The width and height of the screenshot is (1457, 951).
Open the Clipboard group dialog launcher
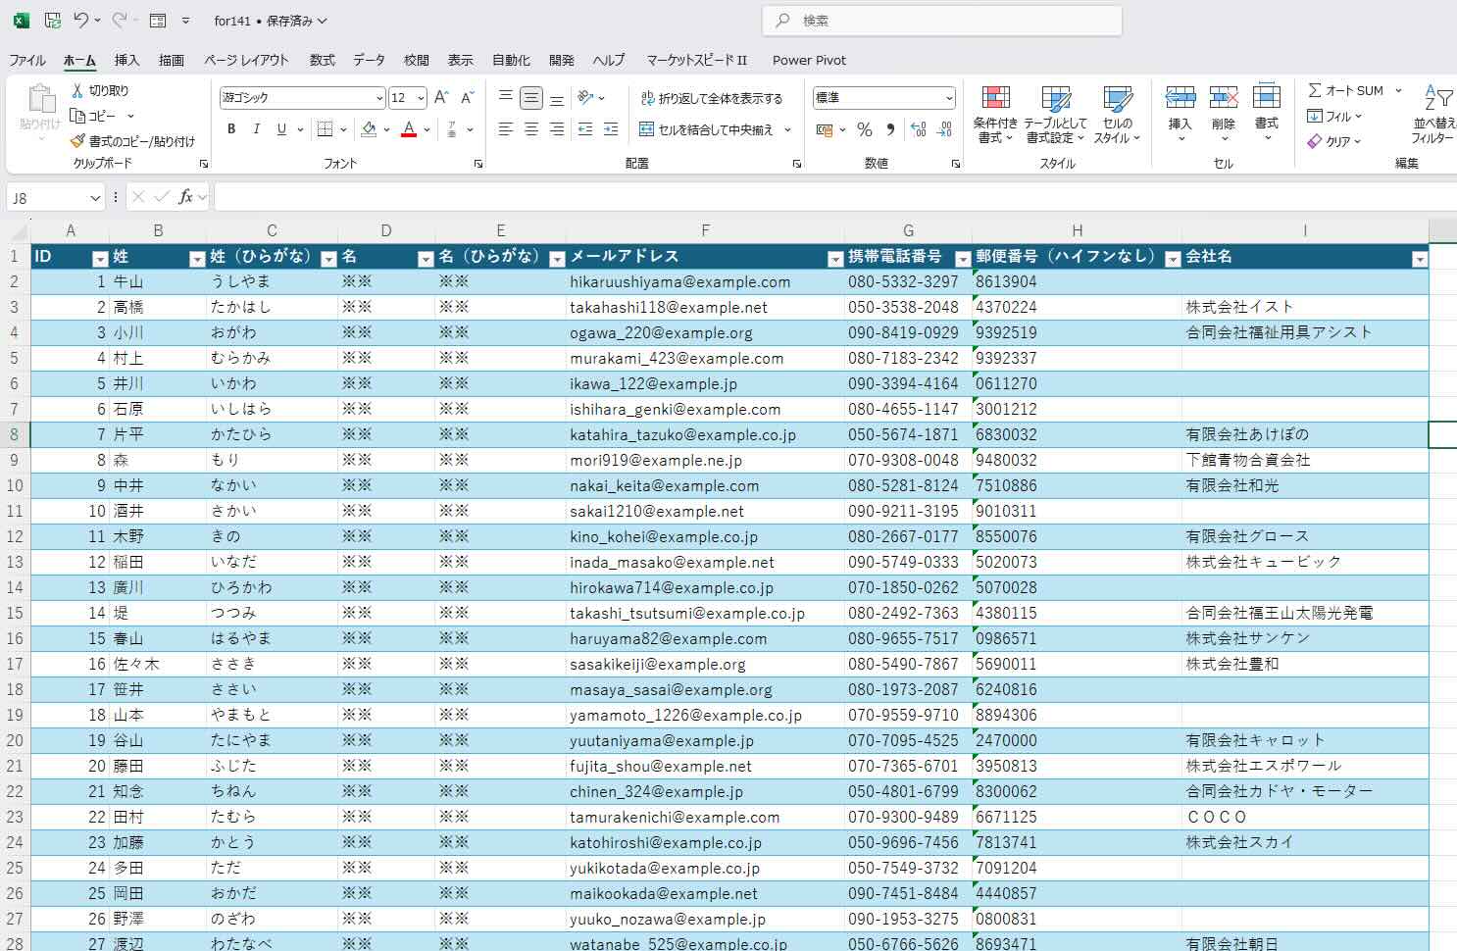[x=204, y=164]
